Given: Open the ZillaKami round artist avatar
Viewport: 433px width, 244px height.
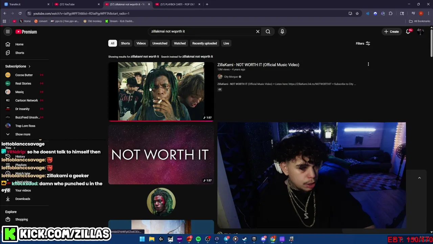Looking at the screenshot, I should [161, 202].
